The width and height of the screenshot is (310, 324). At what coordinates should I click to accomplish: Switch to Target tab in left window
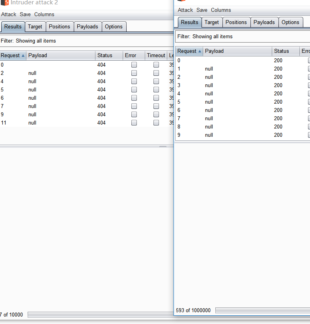35,27
